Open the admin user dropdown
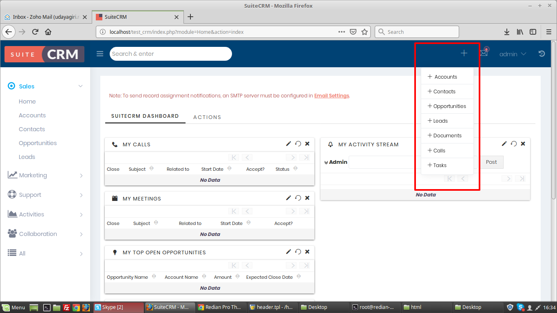557x313 pixels. pyautogui.click(x=513, y=54)
